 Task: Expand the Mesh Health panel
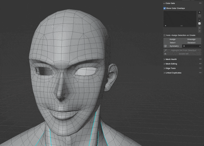(x=171, y=59)
